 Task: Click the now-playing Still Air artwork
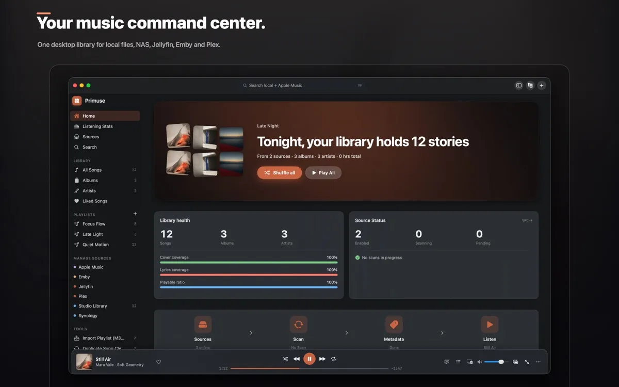pos(85,362)
